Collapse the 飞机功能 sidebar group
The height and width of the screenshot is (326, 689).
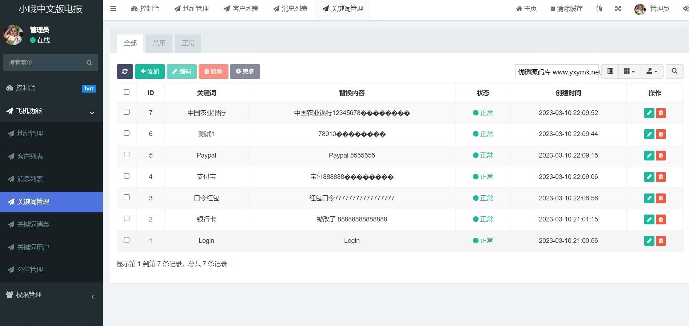tap(51, 111)
